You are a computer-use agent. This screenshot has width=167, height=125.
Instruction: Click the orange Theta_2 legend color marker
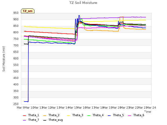(x=45, y=116)
